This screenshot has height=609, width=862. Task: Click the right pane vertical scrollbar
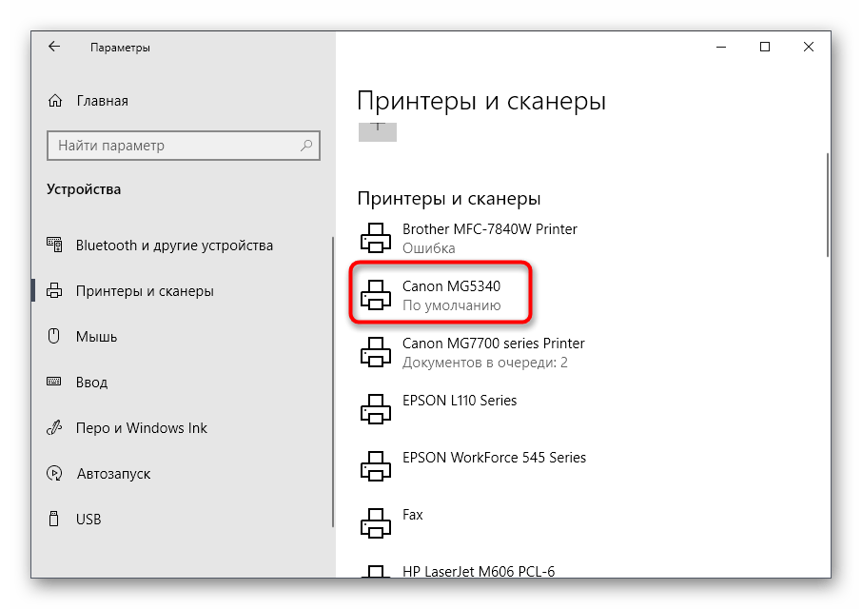pyautogui.click(x=827, y=205)
